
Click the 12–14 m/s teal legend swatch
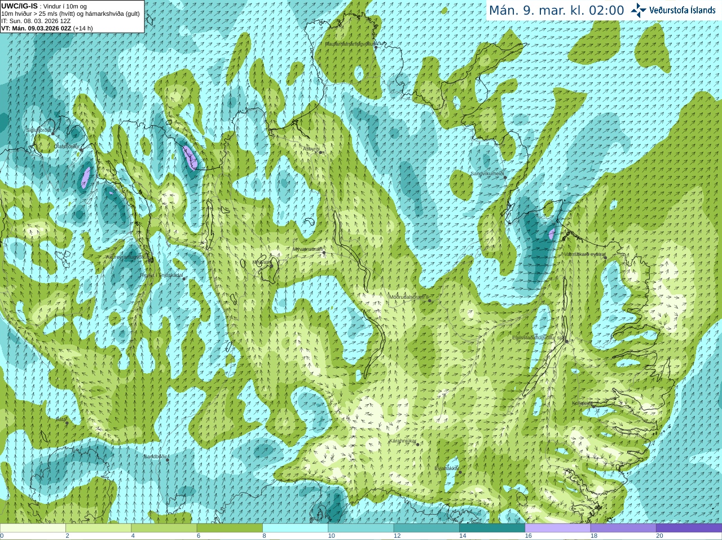pyautogui.click(x=426, y=528)
